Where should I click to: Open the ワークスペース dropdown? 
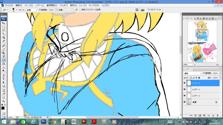click(154, 10)
